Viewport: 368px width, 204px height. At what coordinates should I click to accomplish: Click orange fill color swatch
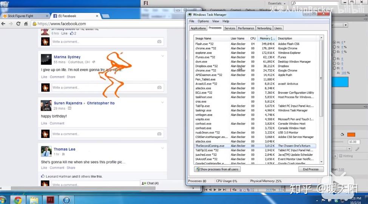(351, 135)
